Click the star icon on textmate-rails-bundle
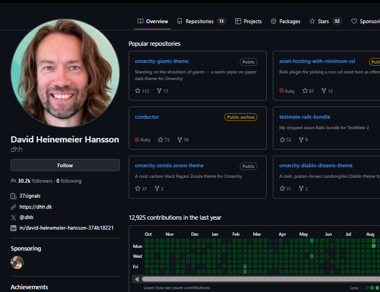Viewport: 380px width, 292px height. click(x=282, y=140)
